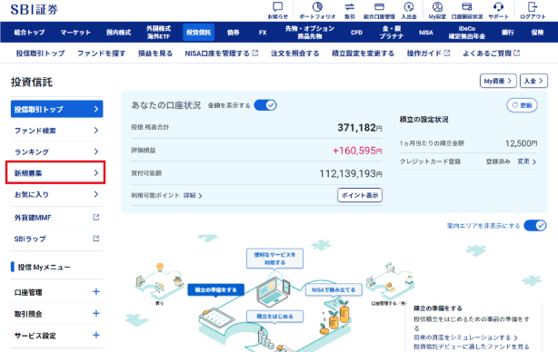Viewport: 558px width, 352px height.
Task: Expand 口座管理 with plus icon
Action: click(x=95, y=291)
